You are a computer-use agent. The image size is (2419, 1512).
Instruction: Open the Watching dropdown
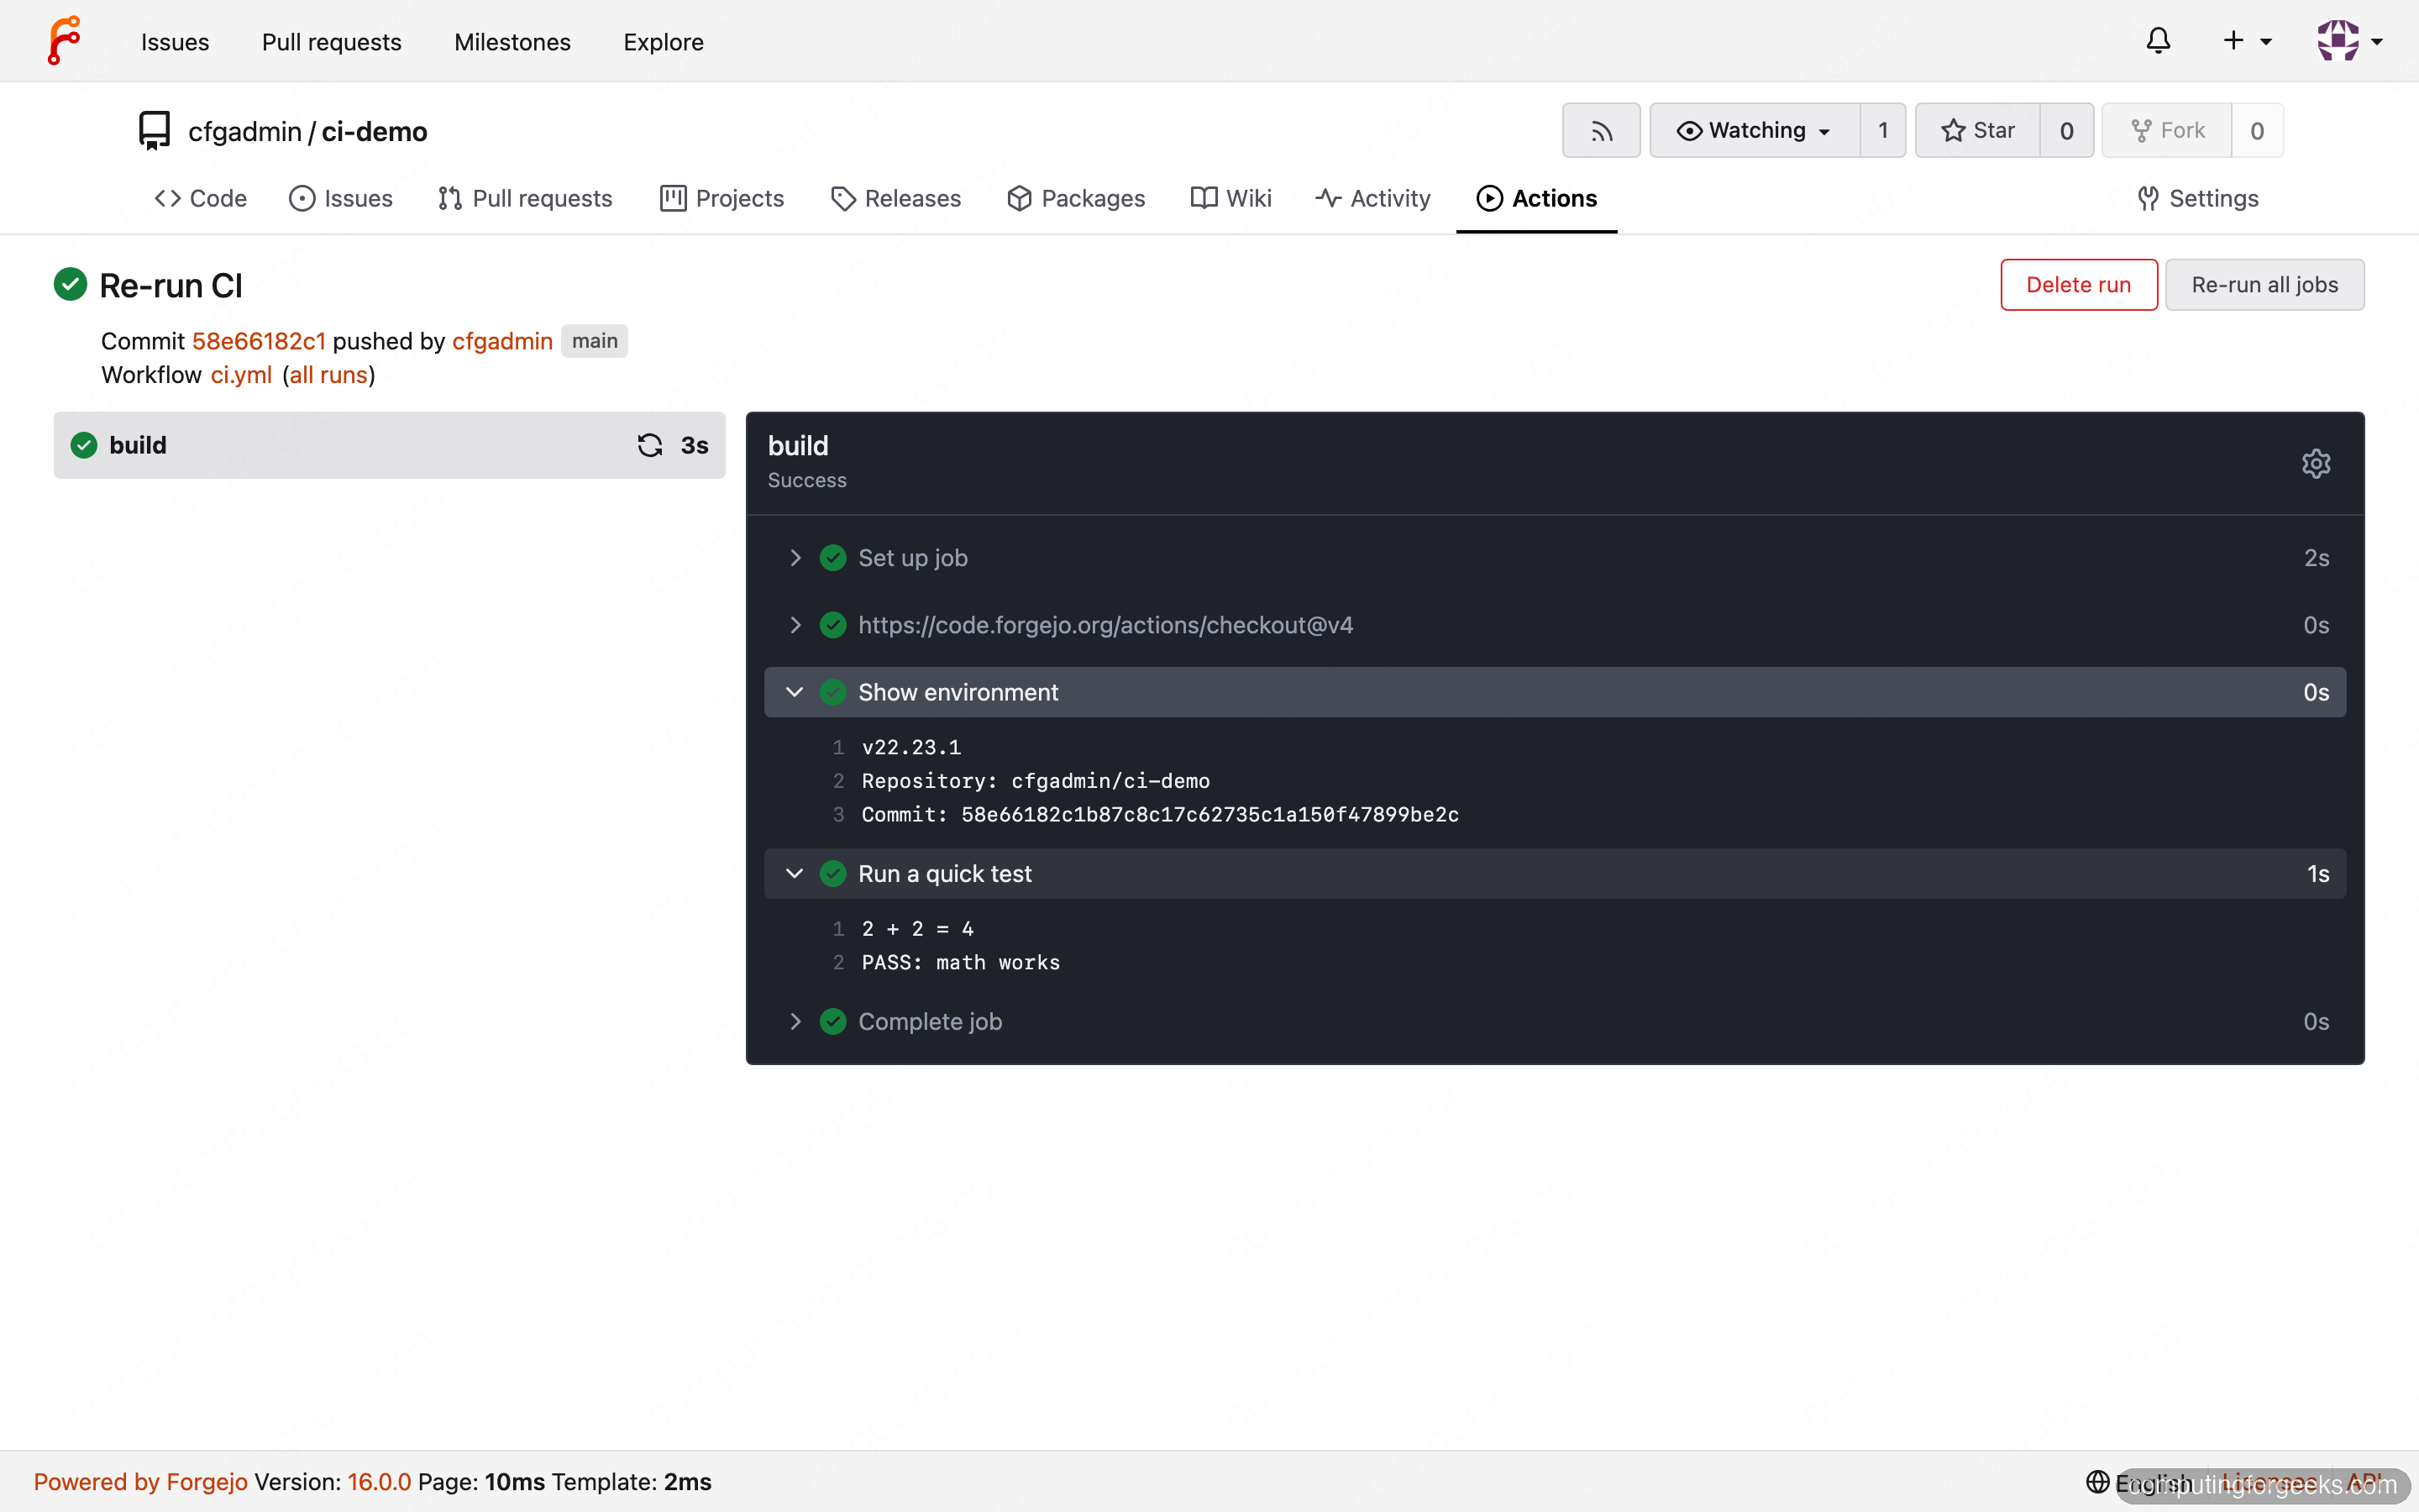click(1755, 131)
